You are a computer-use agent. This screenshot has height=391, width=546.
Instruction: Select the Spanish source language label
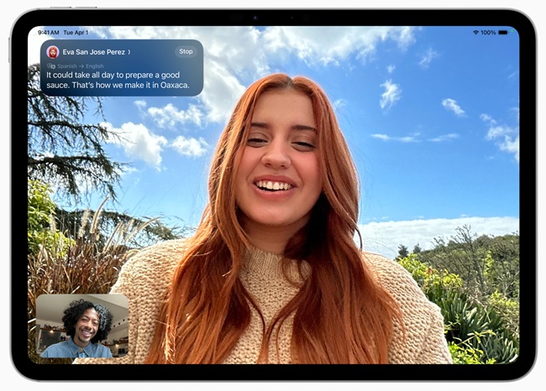(66, 65)
